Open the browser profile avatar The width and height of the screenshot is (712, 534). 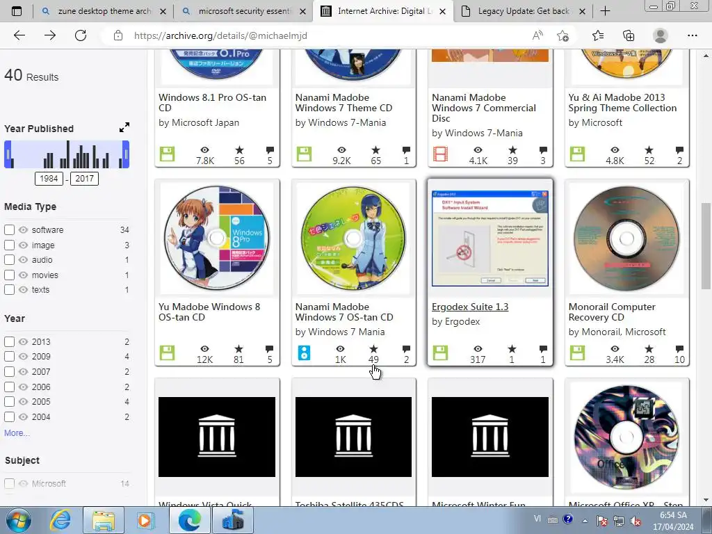point(660,35)
